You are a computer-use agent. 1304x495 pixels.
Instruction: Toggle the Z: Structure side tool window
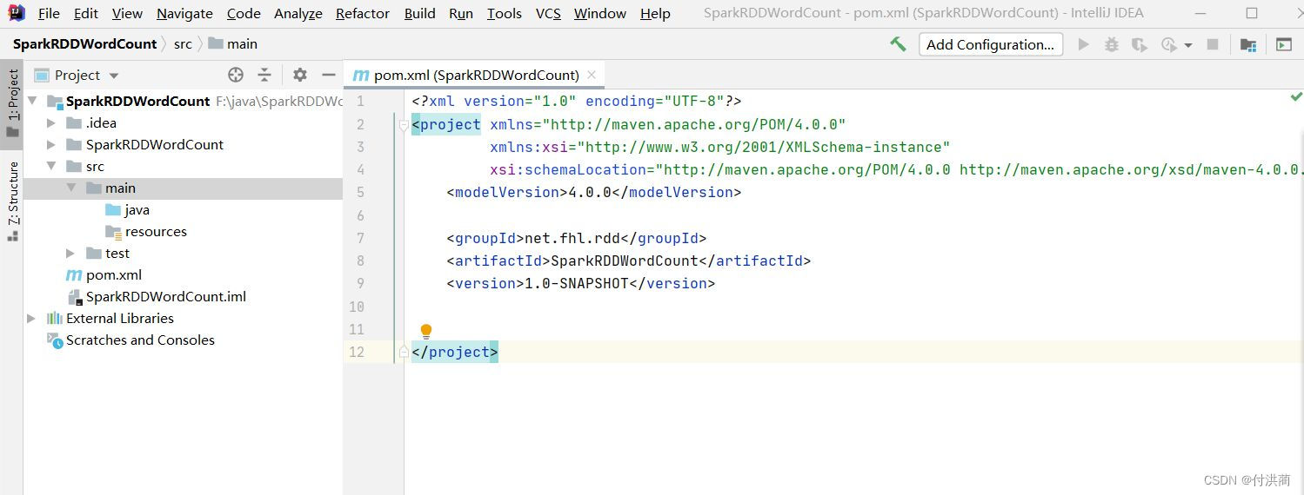pos(12,201)
